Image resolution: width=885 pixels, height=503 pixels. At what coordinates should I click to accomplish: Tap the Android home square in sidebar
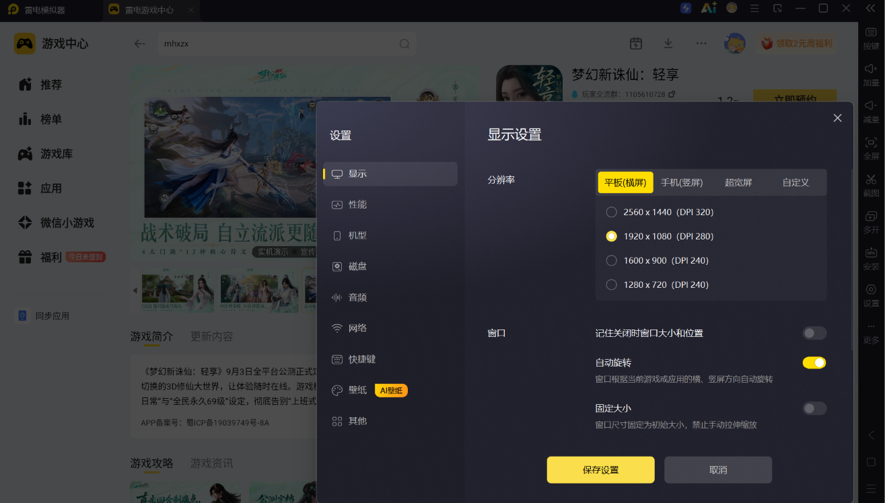871,462
